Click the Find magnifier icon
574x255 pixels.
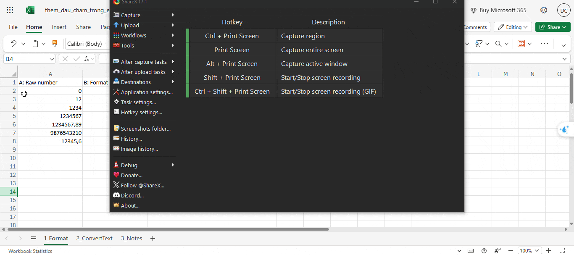[498, 44]
